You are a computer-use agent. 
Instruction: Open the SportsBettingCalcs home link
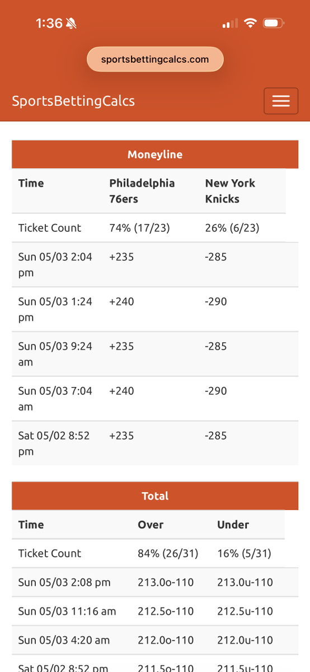click(x=73, y=101)
